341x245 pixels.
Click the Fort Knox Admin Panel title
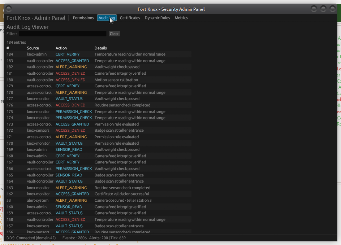coord(36,18)
